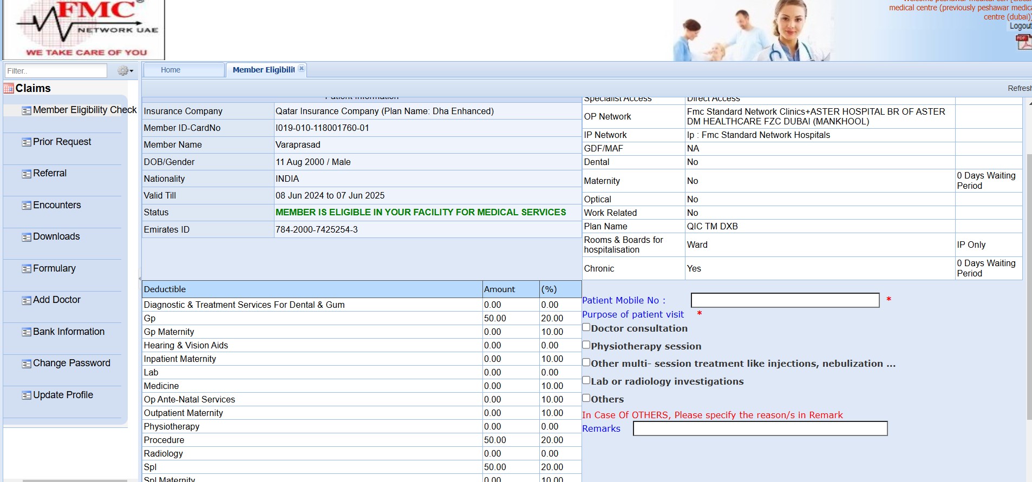Switch to the Home tab

[171, 70]
